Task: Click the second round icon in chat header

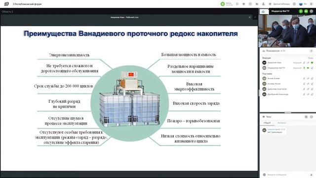Action: pyautogui.click(x=312, y=117)
